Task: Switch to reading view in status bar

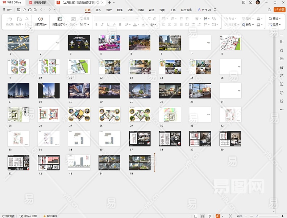Action: click(x=209, y=216)
